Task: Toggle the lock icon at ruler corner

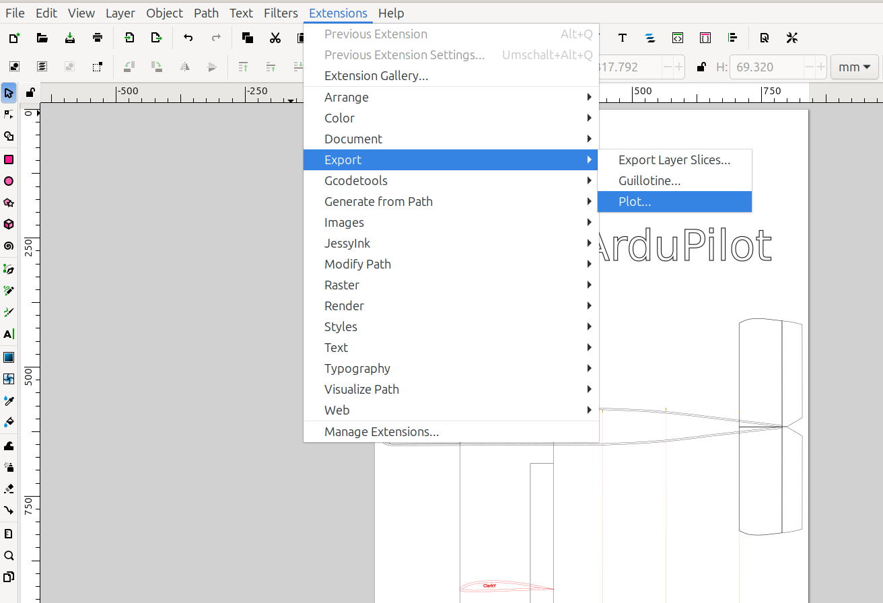Action: [x=30, y=92]
